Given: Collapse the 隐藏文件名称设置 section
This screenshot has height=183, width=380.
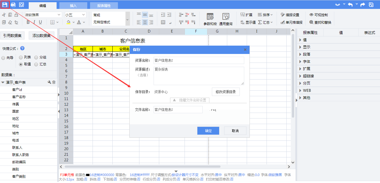Looking at the screenshot, I should tap(190, 100).
